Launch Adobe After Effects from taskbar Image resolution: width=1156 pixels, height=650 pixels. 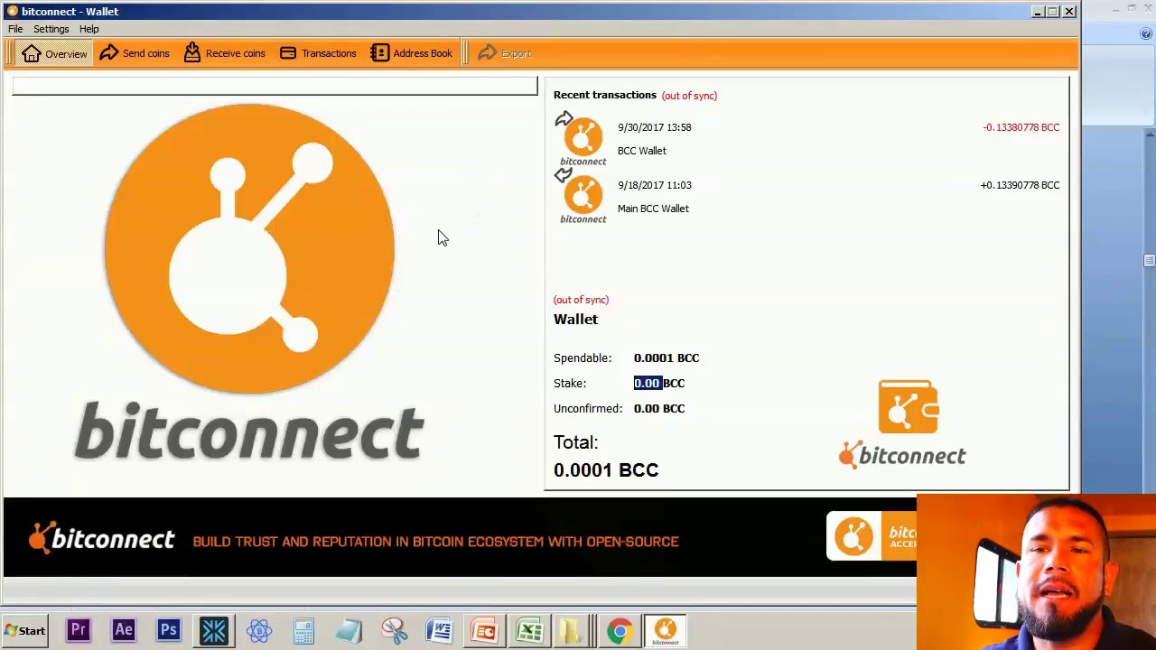[x=124, y=630]
